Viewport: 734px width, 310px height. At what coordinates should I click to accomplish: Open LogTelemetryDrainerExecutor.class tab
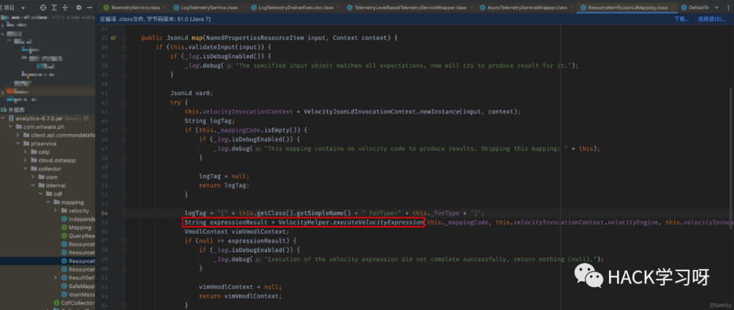296,7
